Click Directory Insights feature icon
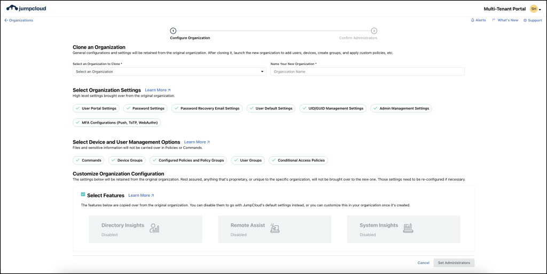Image resolution: width=547 pixels, height=274 pixels. coord(155,229)
